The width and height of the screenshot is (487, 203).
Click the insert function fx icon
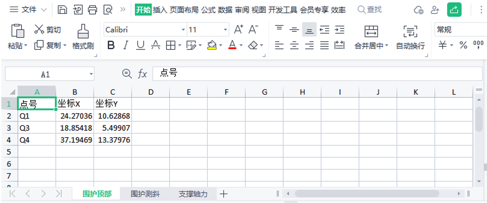point(143,74)
